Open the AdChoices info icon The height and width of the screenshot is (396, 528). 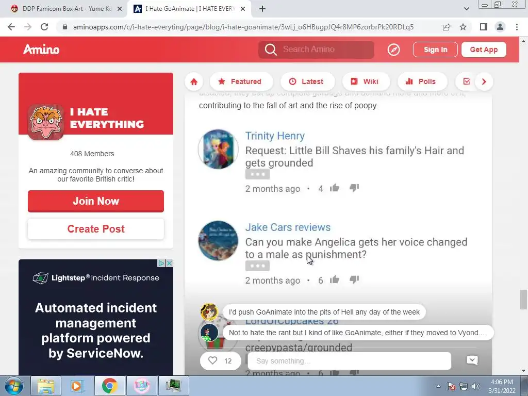point(161,263)
